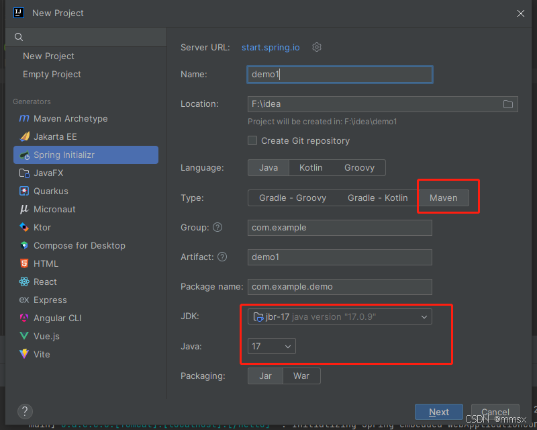Select the JavaFX generator
The image size is (537, 430).
click(86, 173)
